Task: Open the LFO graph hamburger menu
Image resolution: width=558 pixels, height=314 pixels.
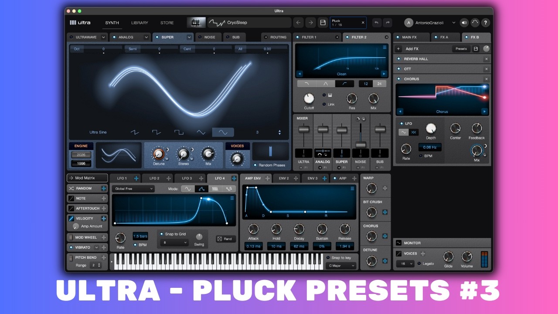Action: point(232,198)
